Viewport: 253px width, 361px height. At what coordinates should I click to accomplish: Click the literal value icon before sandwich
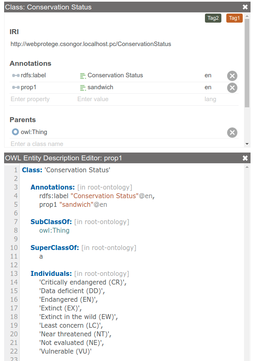(83, 88)
